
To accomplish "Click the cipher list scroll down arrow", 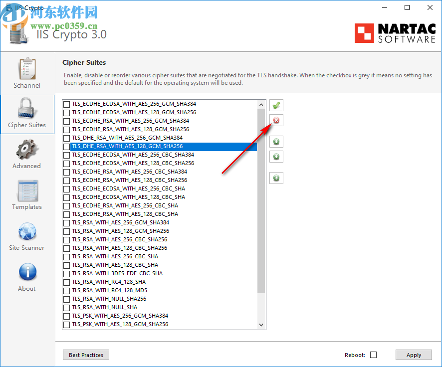I will pyautogui.click(x=261, y=325).
